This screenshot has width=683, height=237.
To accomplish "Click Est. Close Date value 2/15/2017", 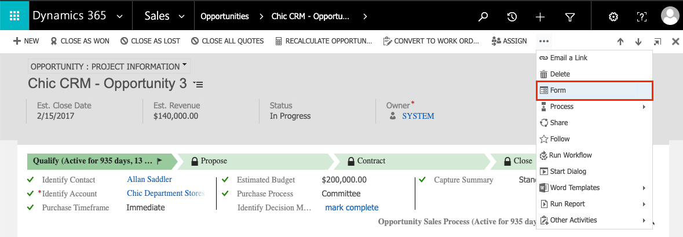I will coord(56,116).
